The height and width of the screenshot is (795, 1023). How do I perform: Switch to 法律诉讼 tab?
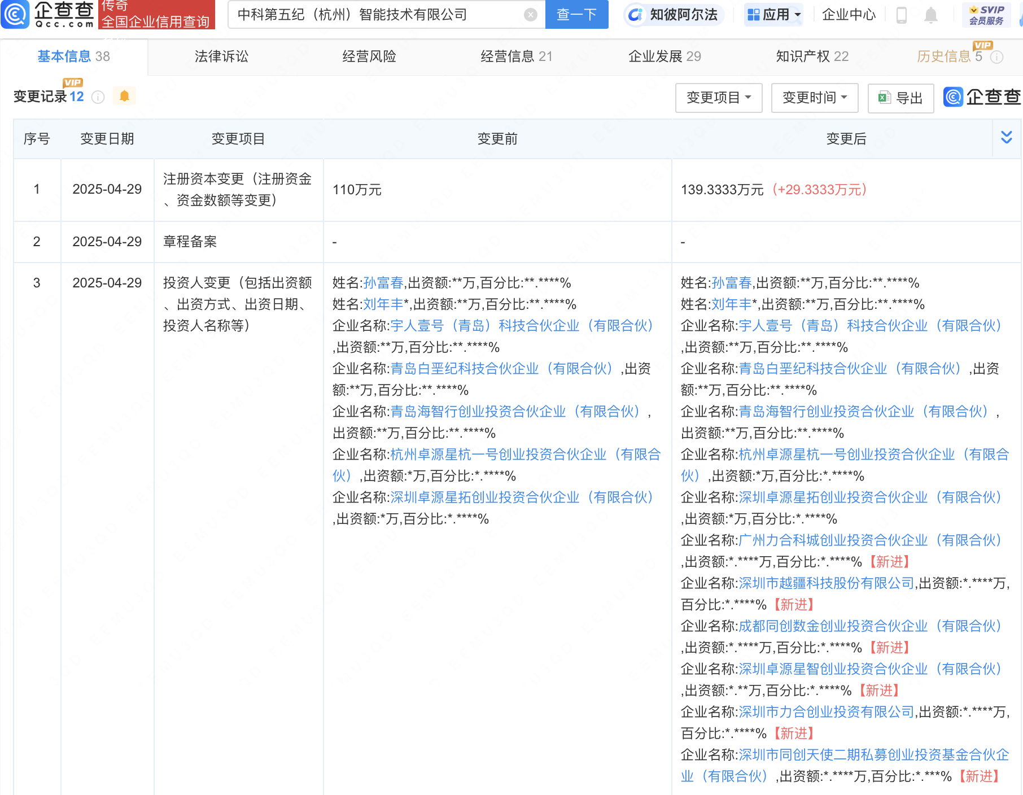tap(221, 56)
